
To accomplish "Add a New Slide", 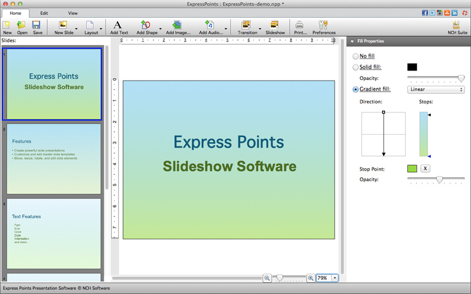I will pos(64,27).
